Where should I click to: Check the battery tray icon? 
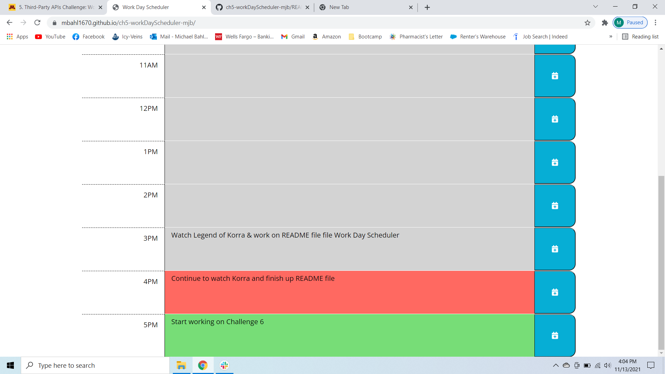[587, 365]
